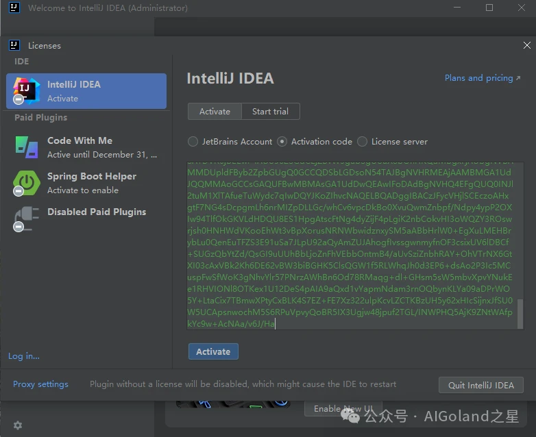Screen dimensions: 536x437
Task: Select Spring Boot Helper plugin entry
Action: (86, 183)
